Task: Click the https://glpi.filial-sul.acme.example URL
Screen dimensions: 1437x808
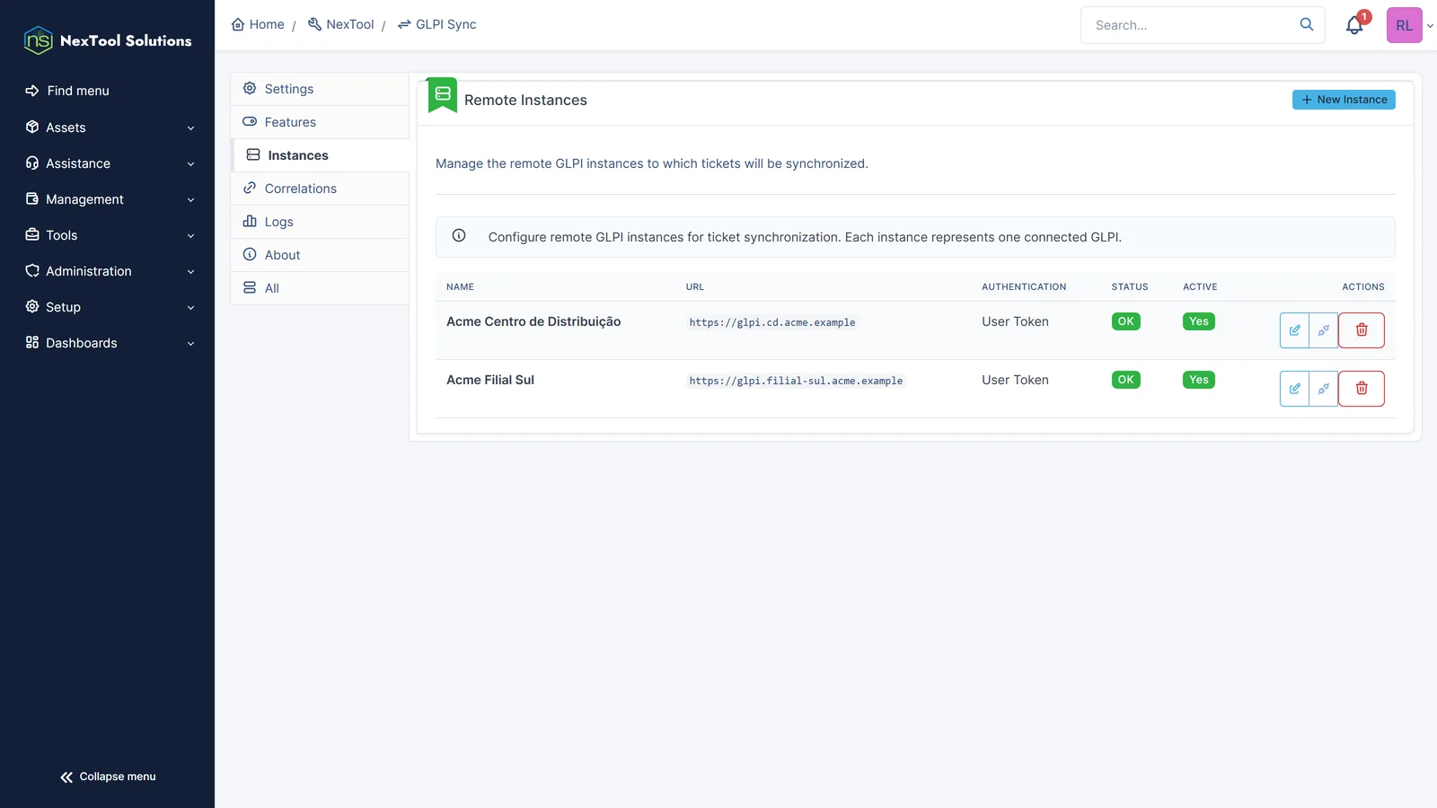Action: (x=796, y=381)
